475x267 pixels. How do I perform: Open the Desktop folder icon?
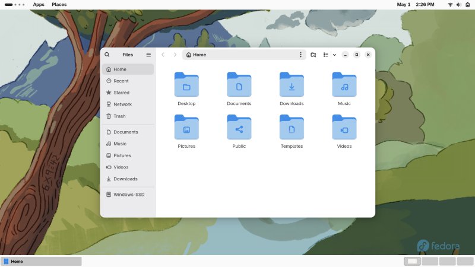click(x=186, y=84)
